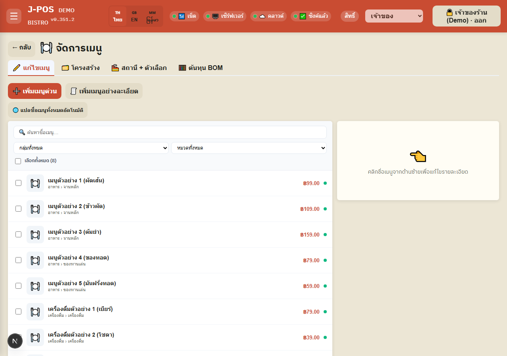507x356 pixels.
Task: Click the green status dot for ฿159.00 item
Action: pyautogui.click(x=325, y=235)
